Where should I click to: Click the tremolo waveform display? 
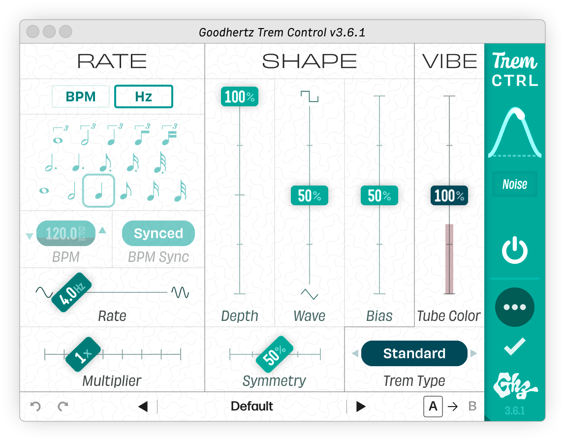point(515,132)
